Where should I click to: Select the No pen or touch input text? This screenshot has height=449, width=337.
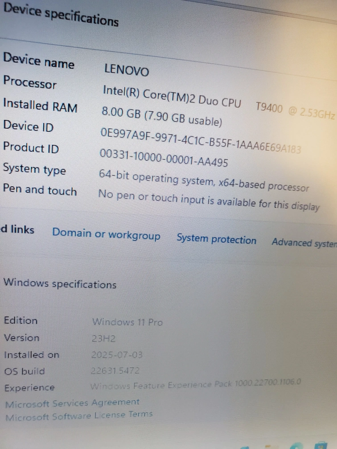209,200
